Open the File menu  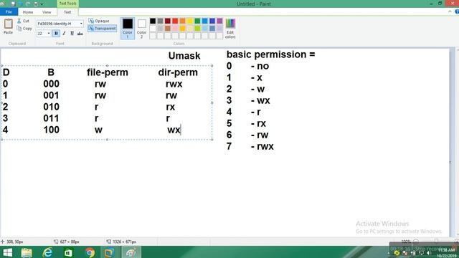tap(9, 12)
